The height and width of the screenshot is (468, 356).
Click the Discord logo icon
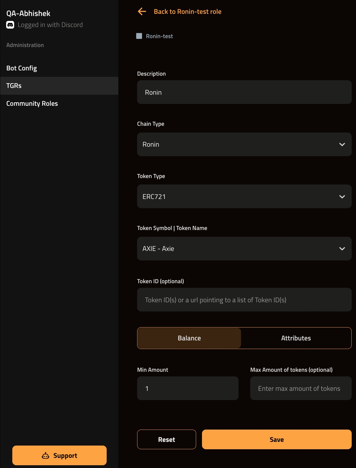point(10,25)
